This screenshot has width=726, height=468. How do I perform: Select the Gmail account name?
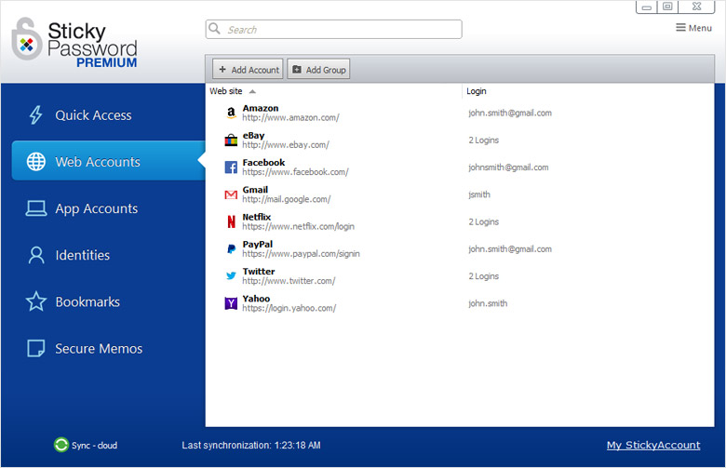255,190
